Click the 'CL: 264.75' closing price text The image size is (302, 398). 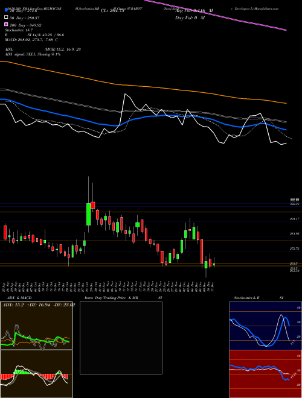pyautogui.click(x=112, y=11)
